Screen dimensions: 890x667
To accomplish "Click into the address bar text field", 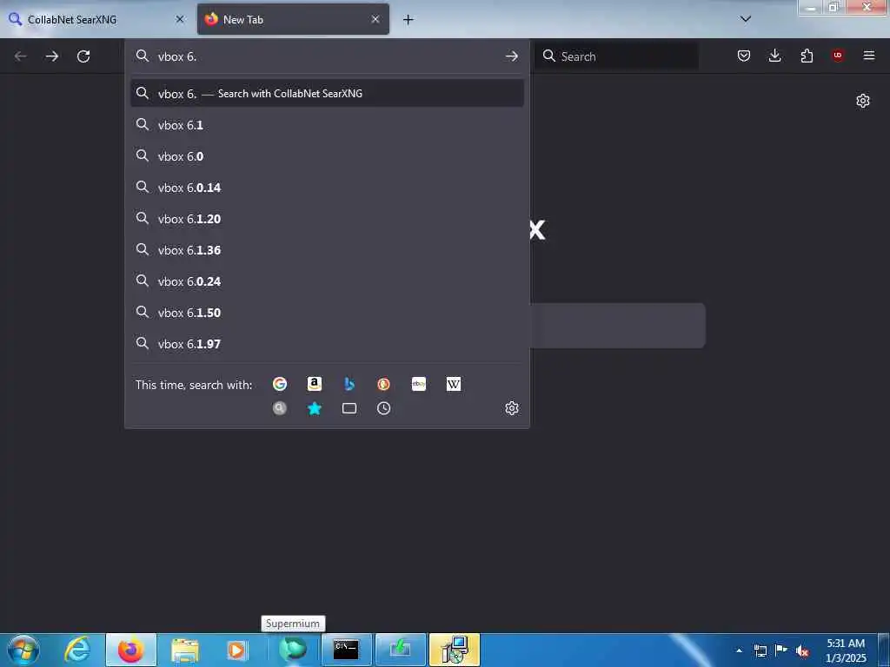I will point(327,56).
